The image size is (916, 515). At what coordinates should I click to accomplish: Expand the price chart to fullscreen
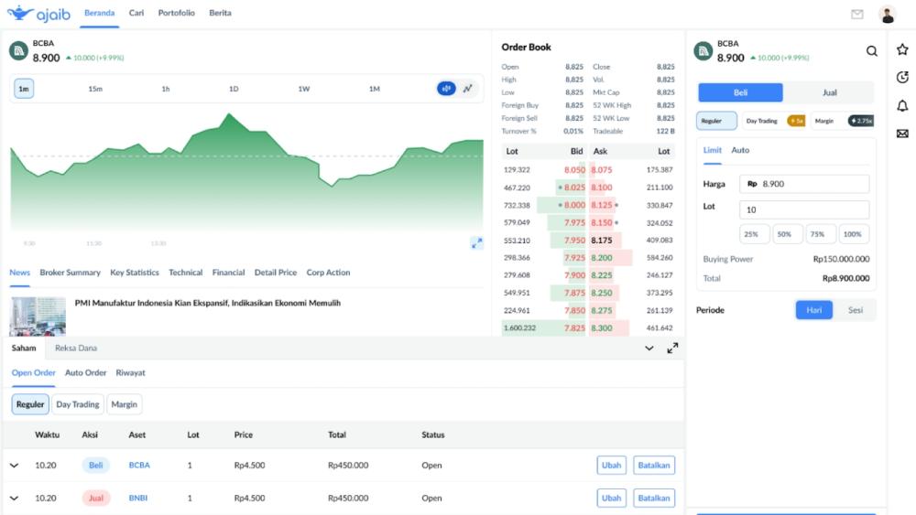tap(476, 243)
